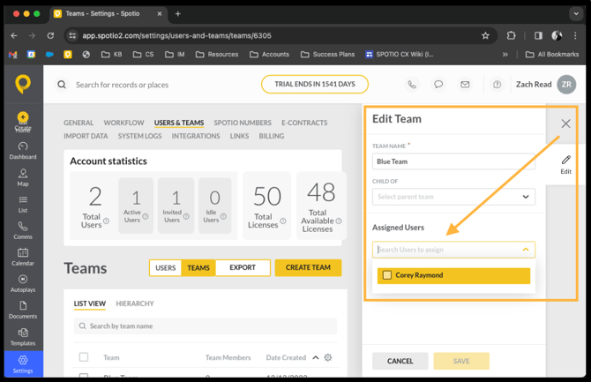
Task: Focus the Search by team name field
Action: 206,326
